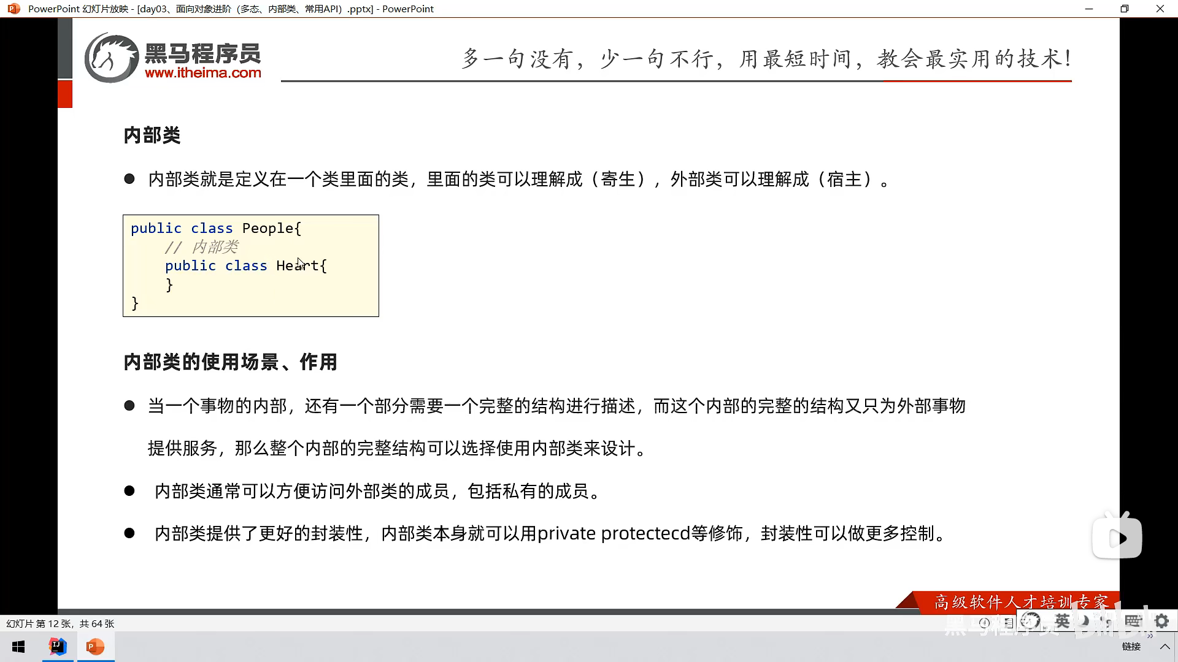This screenshot has height=662, width=1178.
Task: Toggle IME English/Chinese mode button
Action: coord(1062,622)
